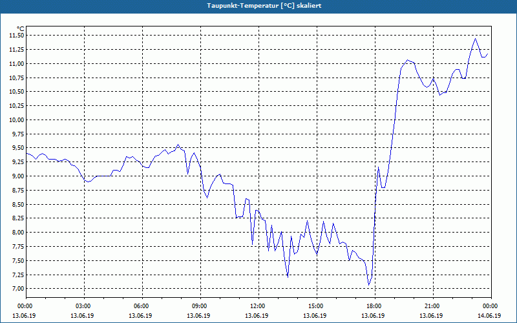Click the 21:00 time label
This screenshot has height=323, width=517.
(x=433, y=306)
